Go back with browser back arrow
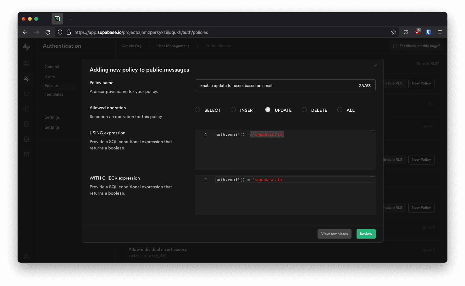 pyautogui.click(x=25, y=32)
